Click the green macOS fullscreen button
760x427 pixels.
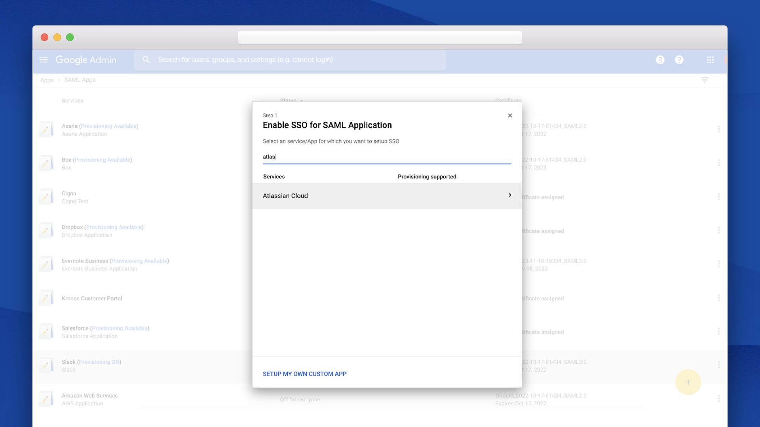[x=70, y=37]
